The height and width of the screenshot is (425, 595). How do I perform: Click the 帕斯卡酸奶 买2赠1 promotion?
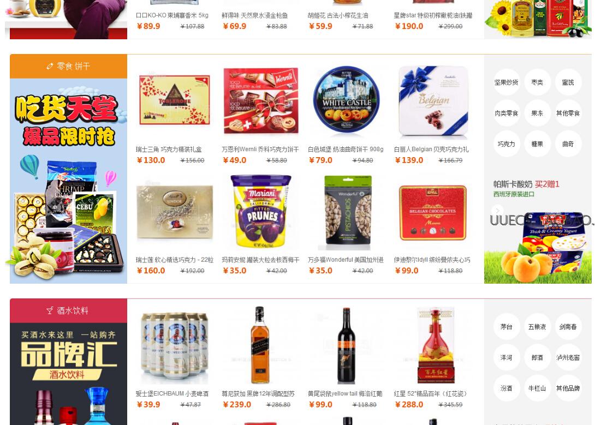(x=526, y=184)
